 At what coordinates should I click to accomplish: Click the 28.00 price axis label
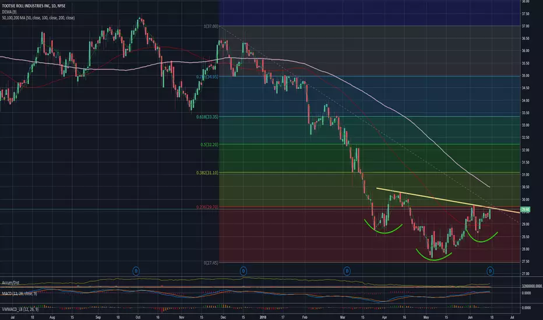pyautogui.click(x=526, y=249)
